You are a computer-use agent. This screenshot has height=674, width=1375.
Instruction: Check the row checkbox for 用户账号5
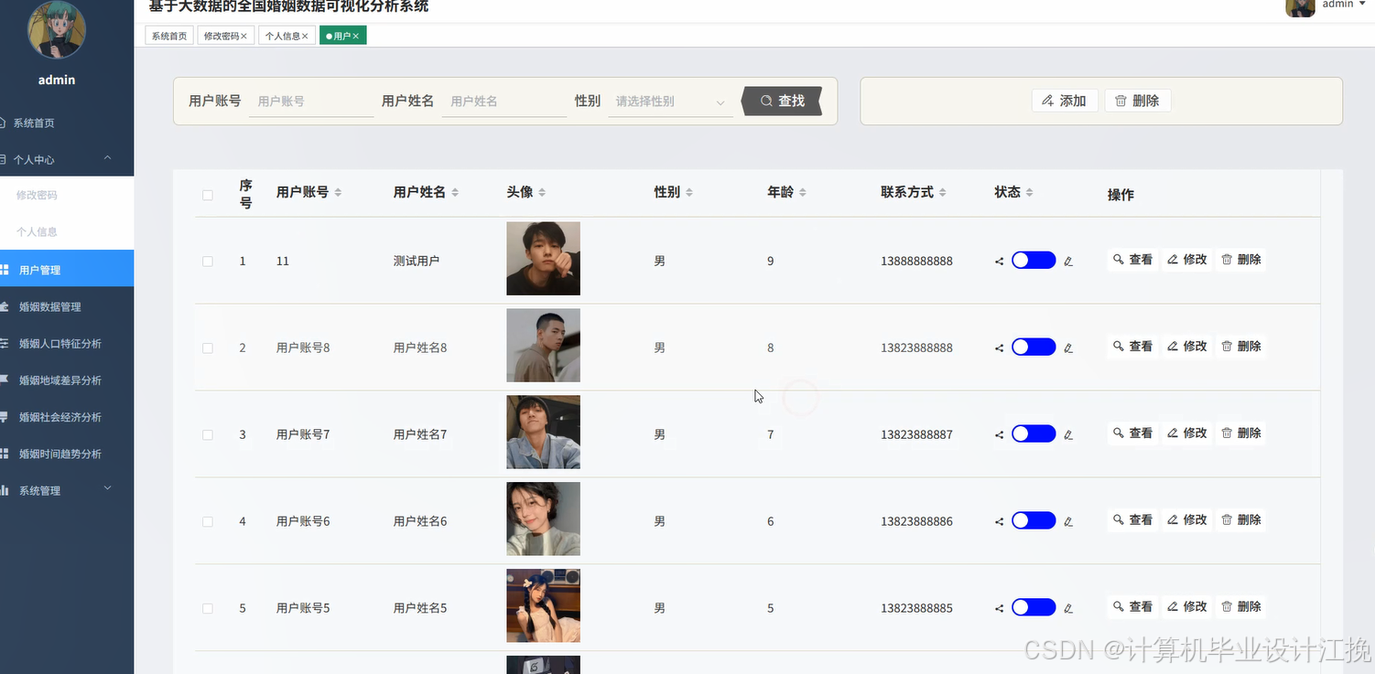point(208,609)
